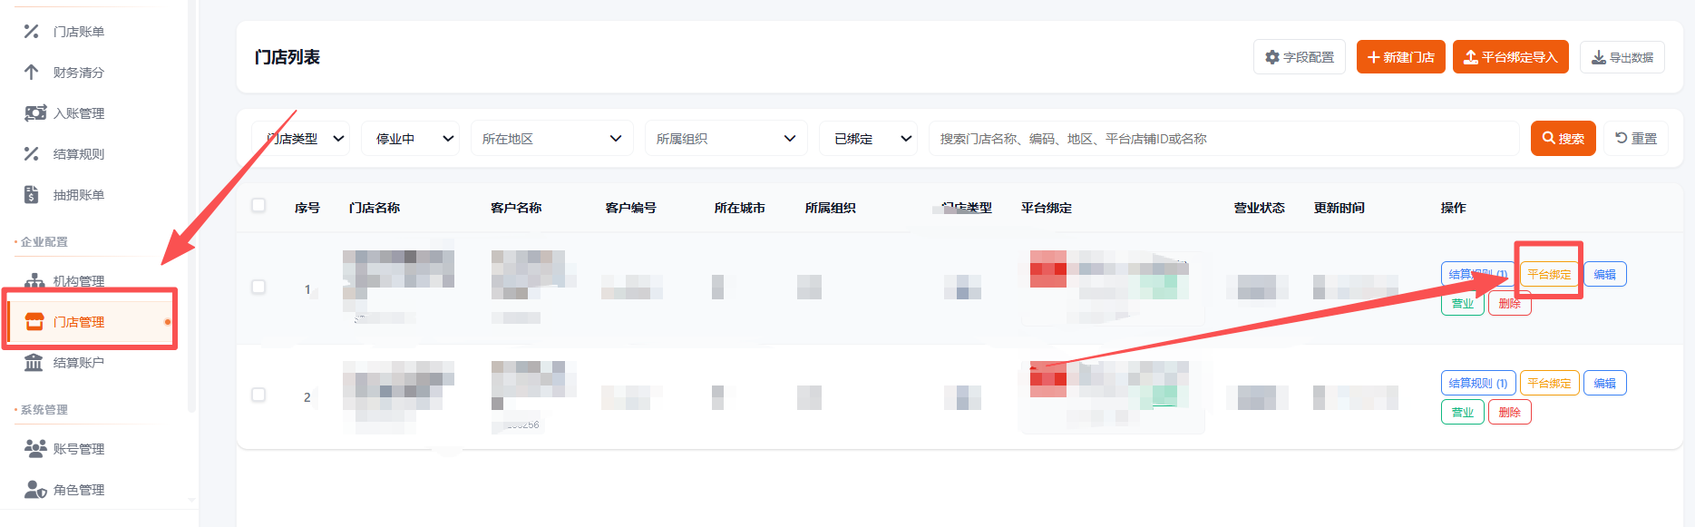Click 删除 button in row 2

[1510, 412]
